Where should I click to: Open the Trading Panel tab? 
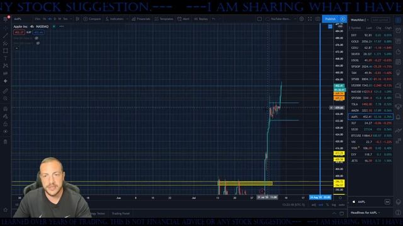coord(121,213)
